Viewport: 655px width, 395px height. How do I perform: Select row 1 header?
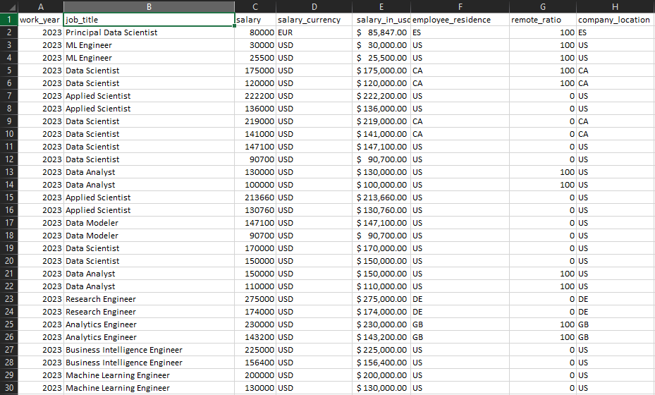coord(8,20)
